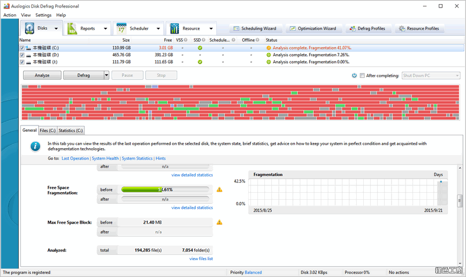Select the General tab
466x277 pixels.
click(30, 130)
